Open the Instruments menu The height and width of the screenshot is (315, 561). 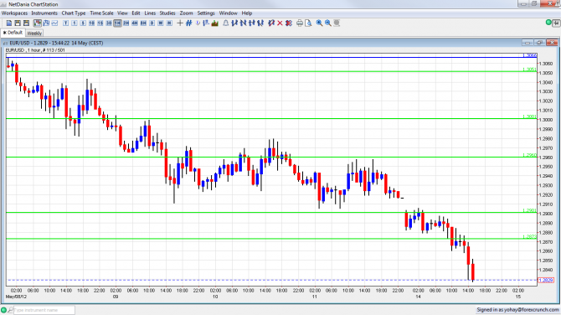point(44,13)
